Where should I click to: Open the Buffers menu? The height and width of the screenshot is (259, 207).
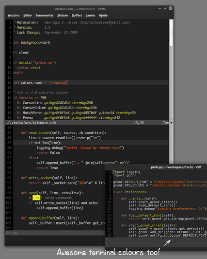click(x=77, y=16)
